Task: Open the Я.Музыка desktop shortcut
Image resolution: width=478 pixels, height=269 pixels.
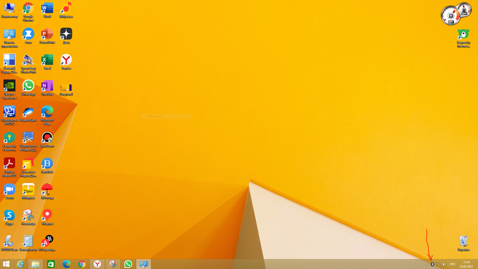Action: coord(66,11)
